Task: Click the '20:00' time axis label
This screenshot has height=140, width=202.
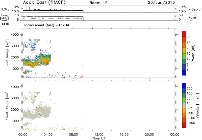Action: point(149,135)
